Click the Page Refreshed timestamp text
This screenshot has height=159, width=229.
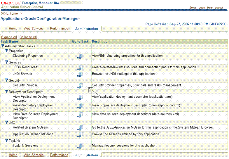point(186,24)
